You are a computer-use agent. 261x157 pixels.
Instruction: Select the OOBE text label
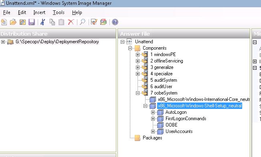pos(171,125)
